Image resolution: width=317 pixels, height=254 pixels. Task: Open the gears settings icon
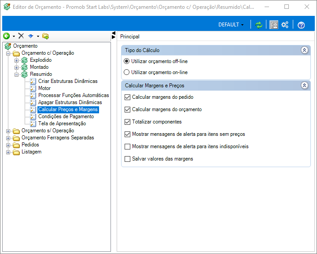285,25
